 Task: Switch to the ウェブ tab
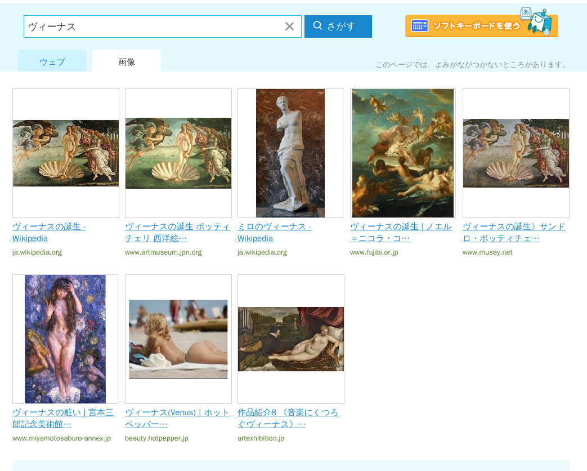[x=52, y=61]
